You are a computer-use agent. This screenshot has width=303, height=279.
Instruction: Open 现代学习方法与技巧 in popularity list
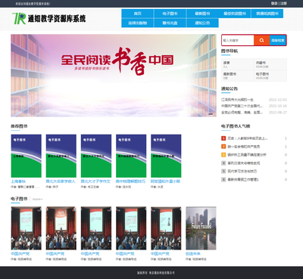click(x=242, y=172)
